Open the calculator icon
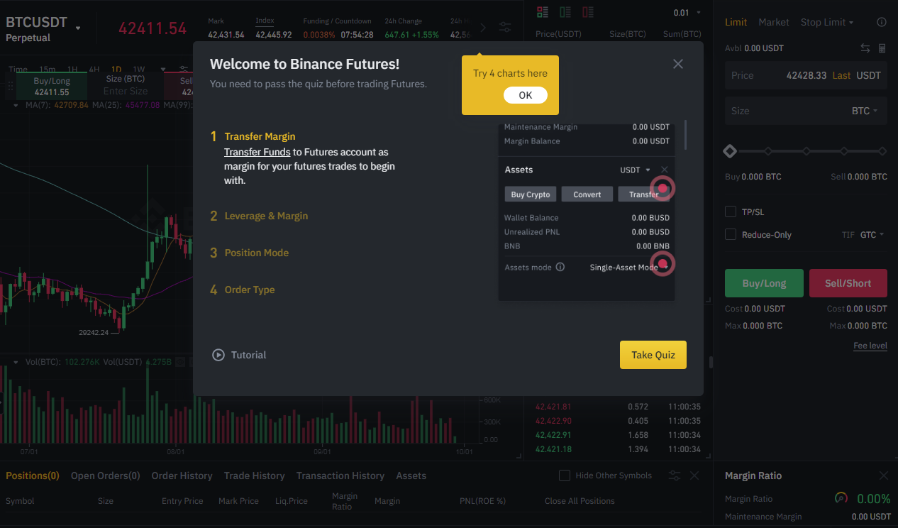The height and width of the screenshot is (528, 898). tap(882, 48)
